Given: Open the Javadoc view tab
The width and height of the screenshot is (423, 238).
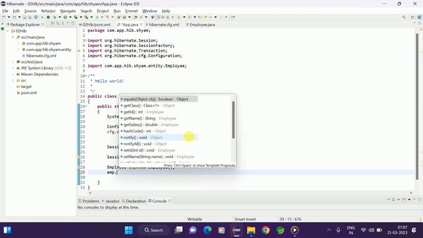Looking at the screenshot, I should tap(110, 201).
